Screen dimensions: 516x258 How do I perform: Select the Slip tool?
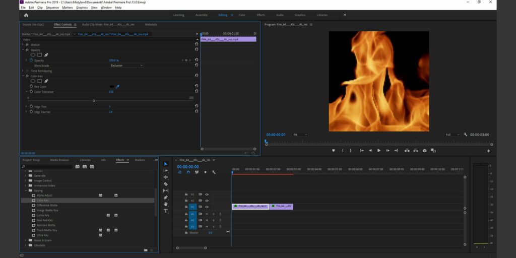tap(166, 190)
